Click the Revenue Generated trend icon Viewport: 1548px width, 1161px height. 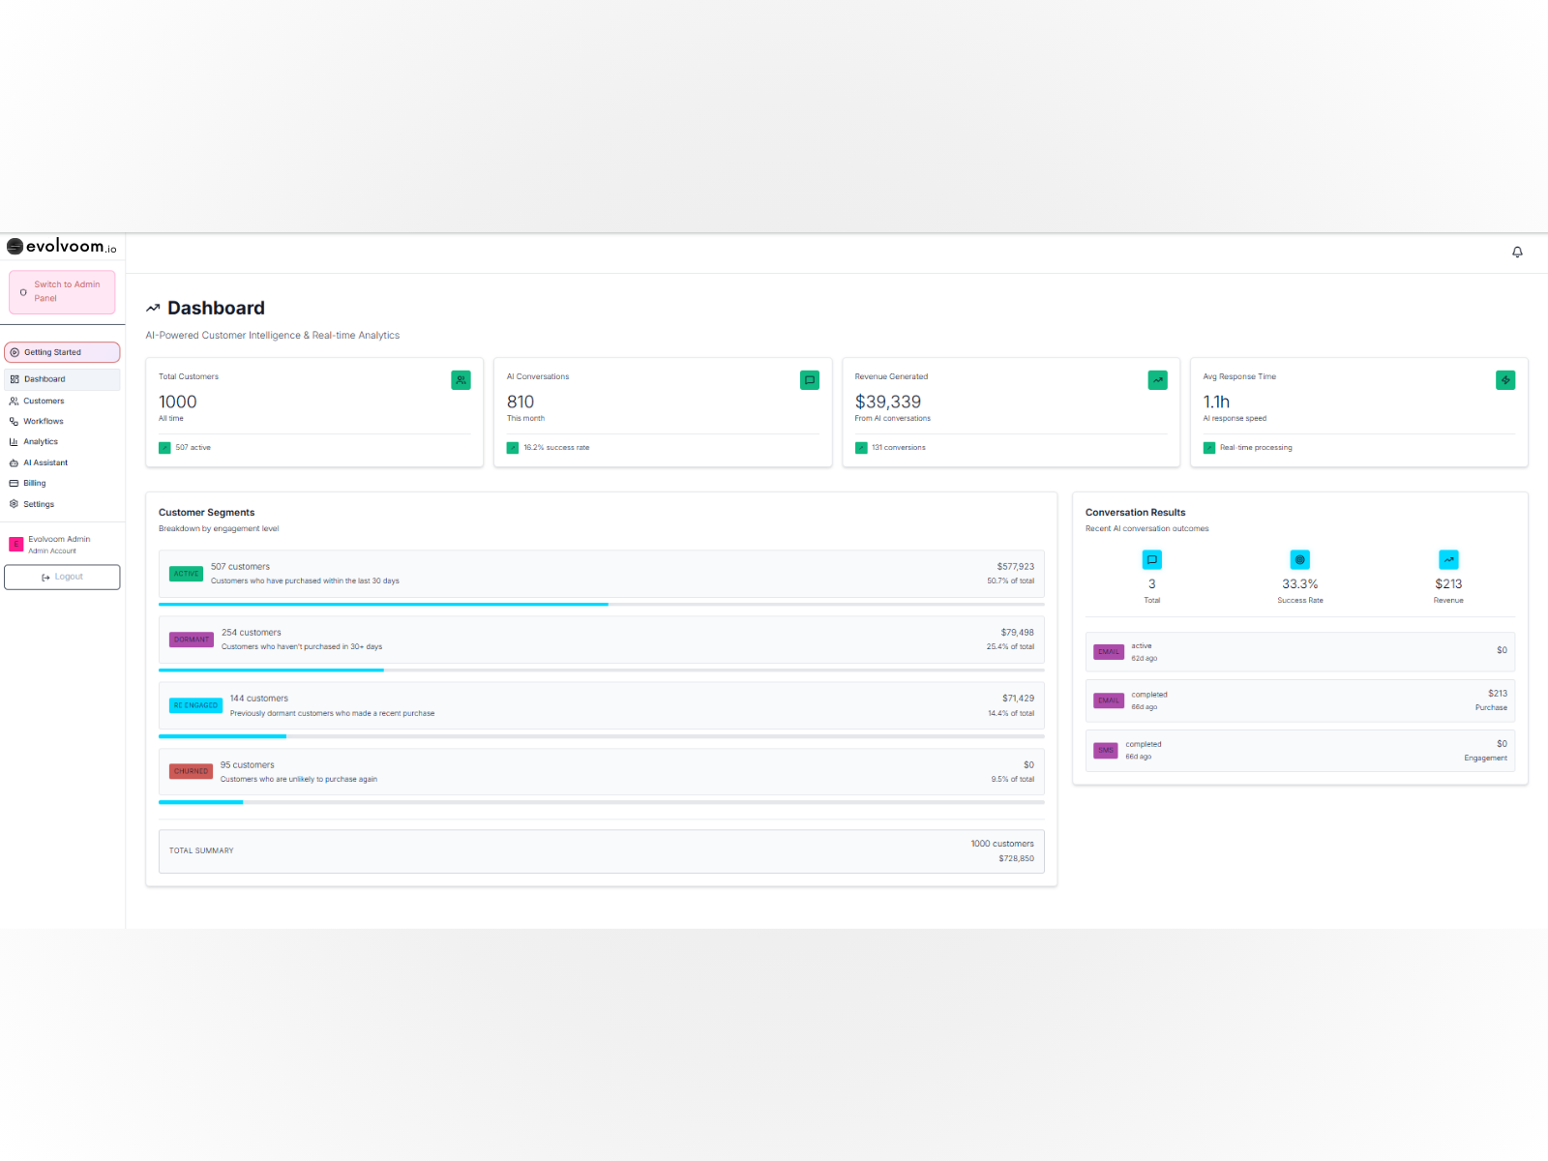coord(1157,380)
